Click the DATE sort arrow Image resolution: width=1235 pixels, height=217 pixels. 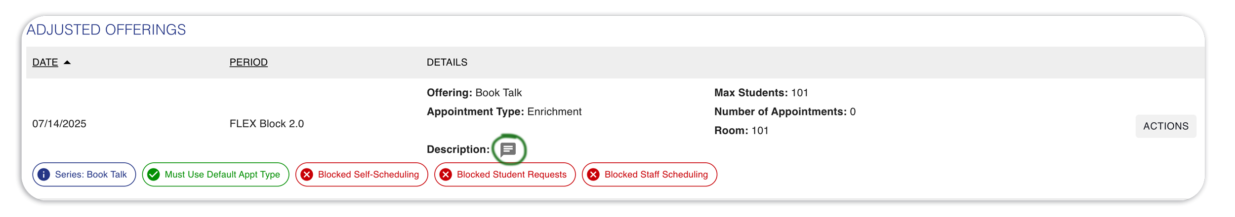tap(67, 62)
